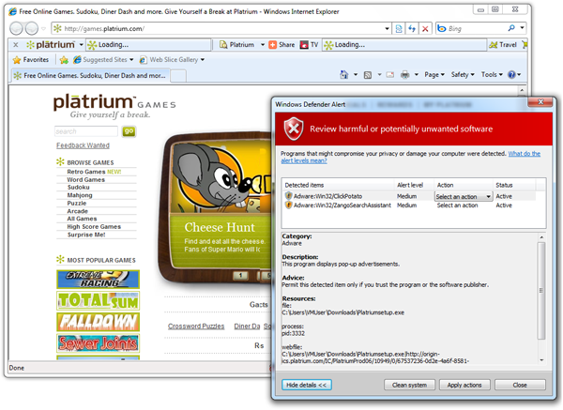Click the Crossword Puzzles link

coord(196,326)
